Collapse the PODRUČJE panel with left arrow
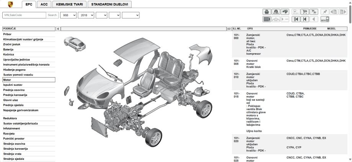352x162 pixels. coord(58,29)
